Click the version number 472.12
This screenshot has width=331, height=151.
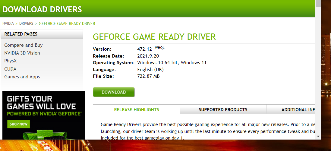point(145,49)
